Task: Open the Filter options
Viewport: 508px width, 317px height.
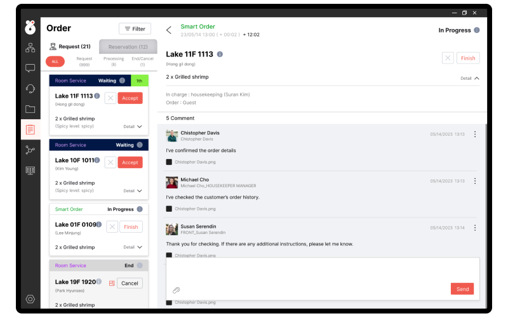Action: pyautogui.click(x=135, y=29)
